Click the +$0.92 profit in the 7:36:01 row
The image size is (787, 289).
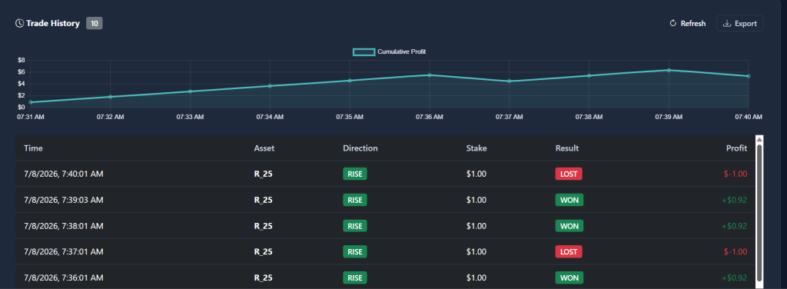click(x=734, y=277)
